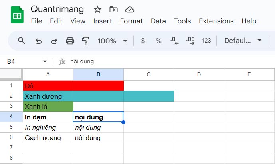Open the Name box dropdown arrow
The image size is (275, 164).
click(x=45, y=61)
